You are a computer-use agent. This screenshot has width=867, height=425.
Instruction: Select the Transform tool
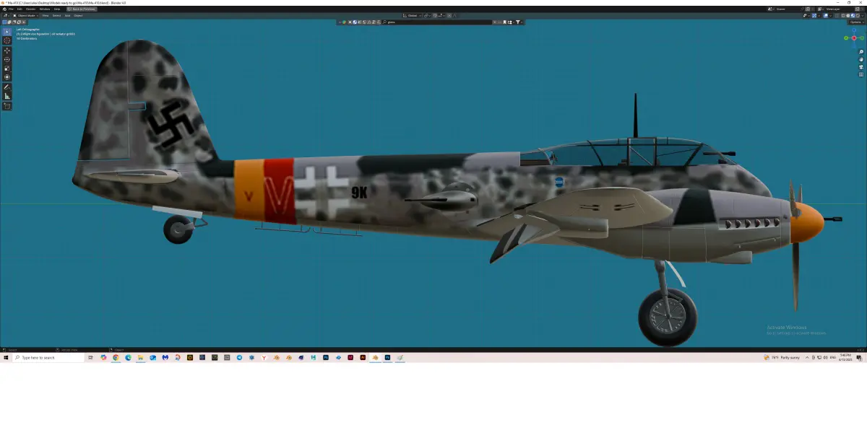[7, 76]
